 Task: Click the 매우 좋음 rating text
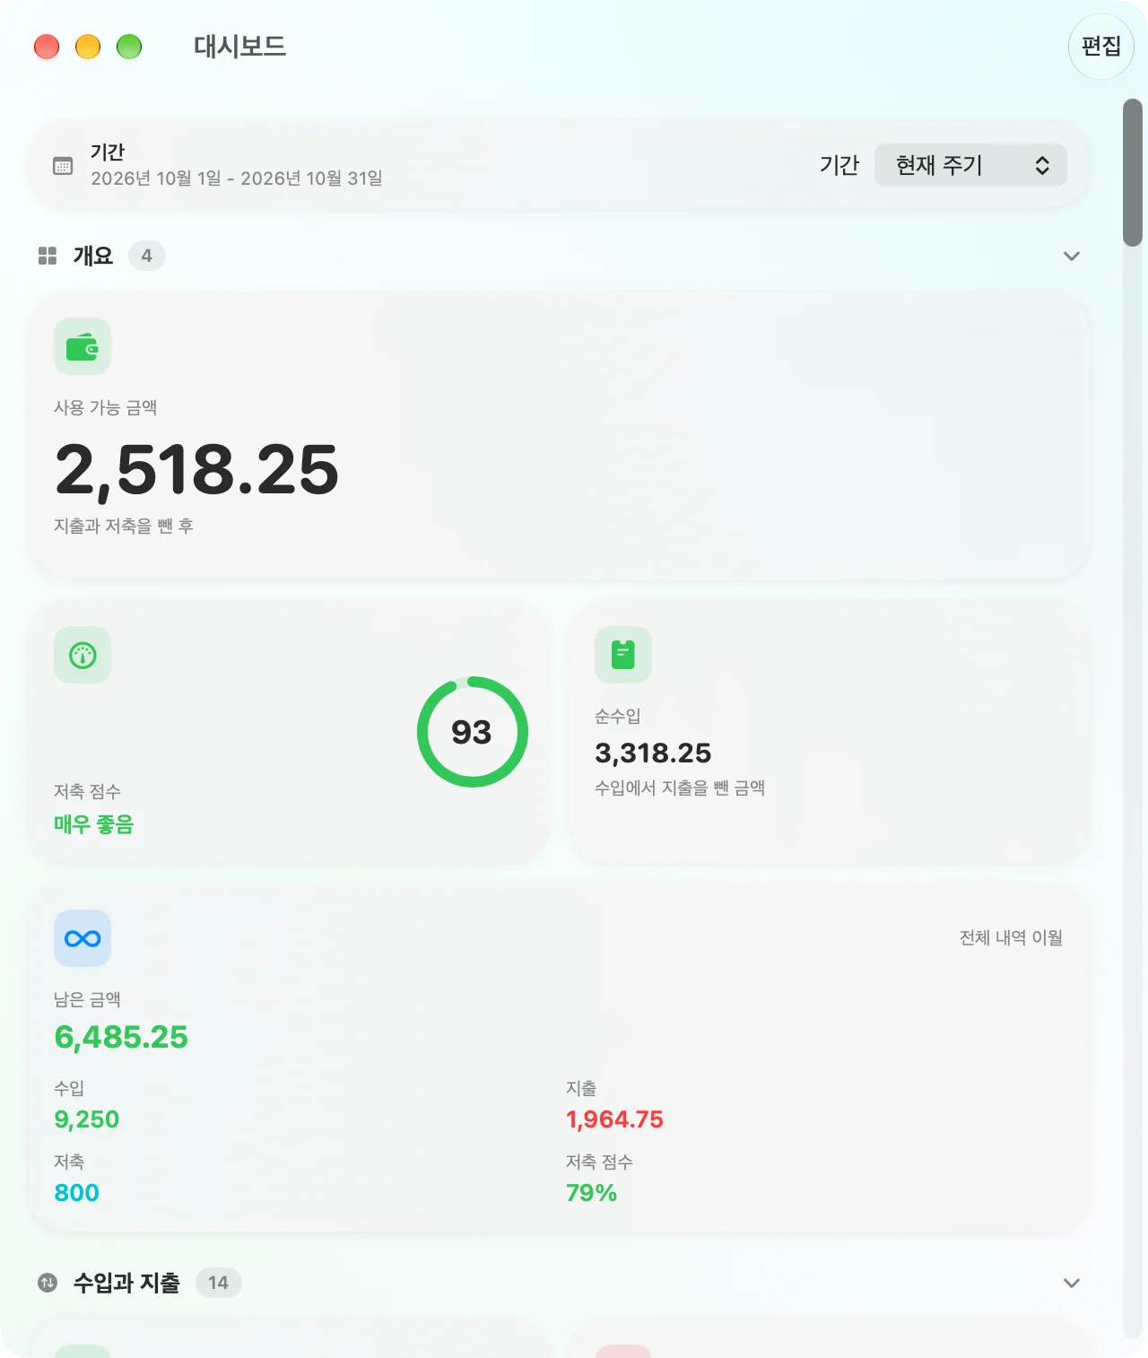[93, 824]
